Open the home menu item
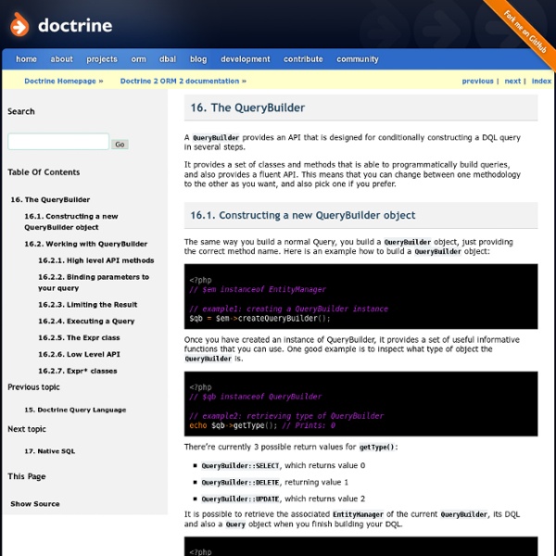Image resolution: width=556 pixels, height=556 pixels. click(26, 59)
